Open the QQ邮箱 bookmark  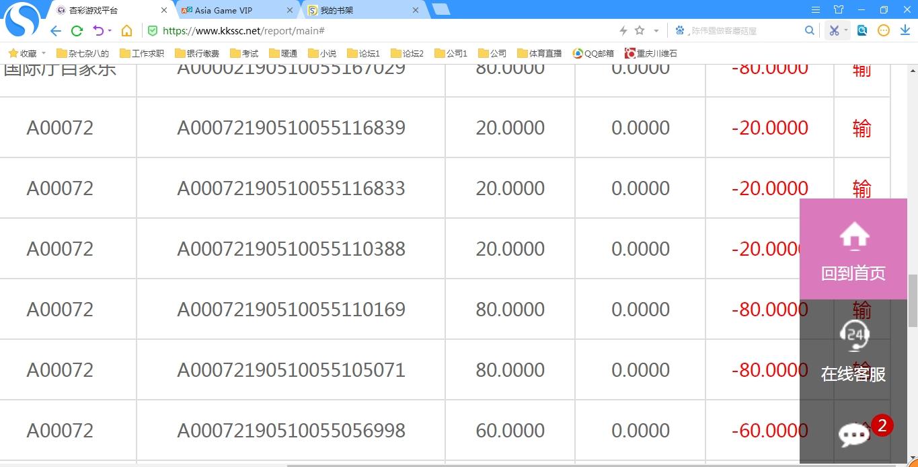pyautogui.click(x=593, y=53)
